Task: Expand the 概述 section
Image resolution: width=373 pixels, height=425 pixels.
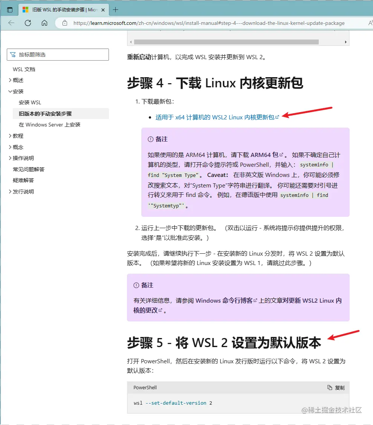Action: (16, 80)
